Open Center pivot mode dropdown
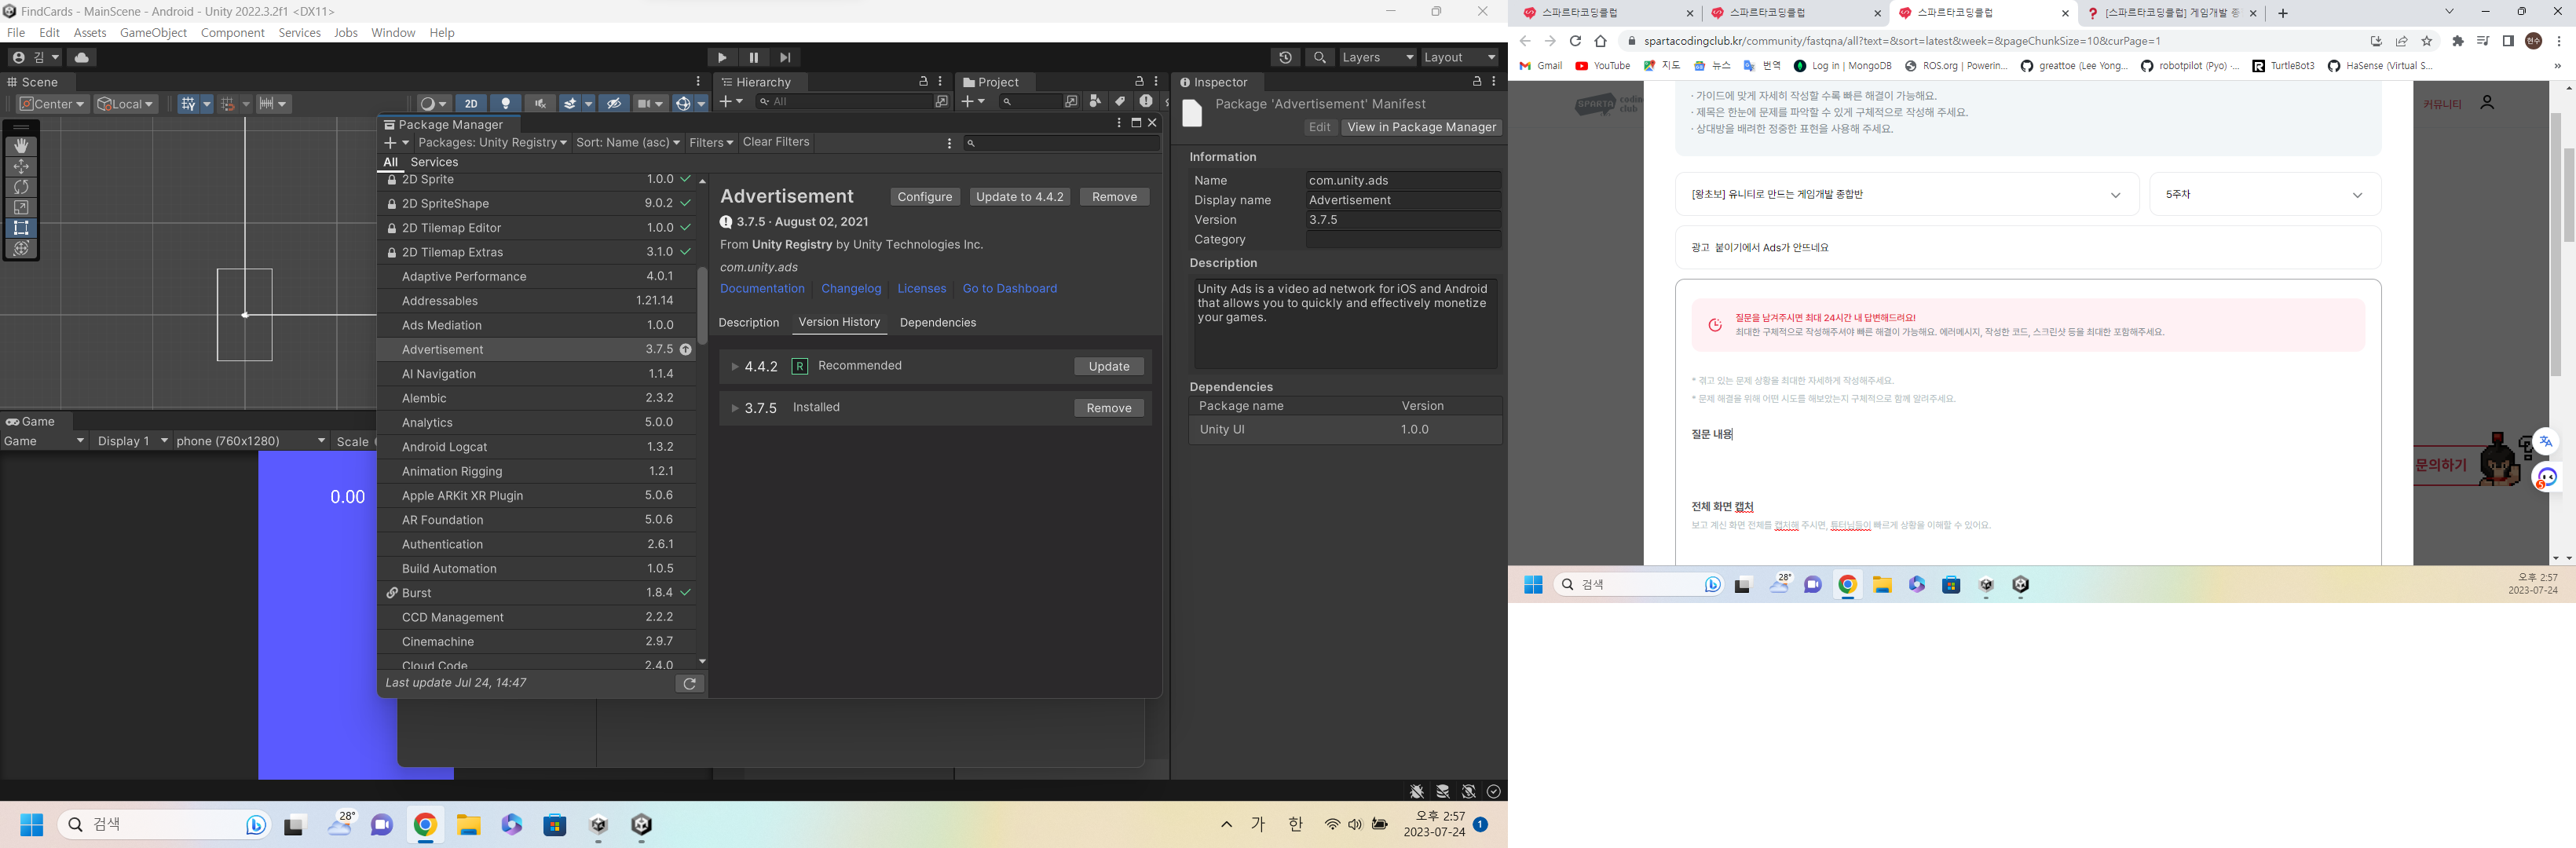Viewport: 2576px width, 848px height. coord(53,104)
